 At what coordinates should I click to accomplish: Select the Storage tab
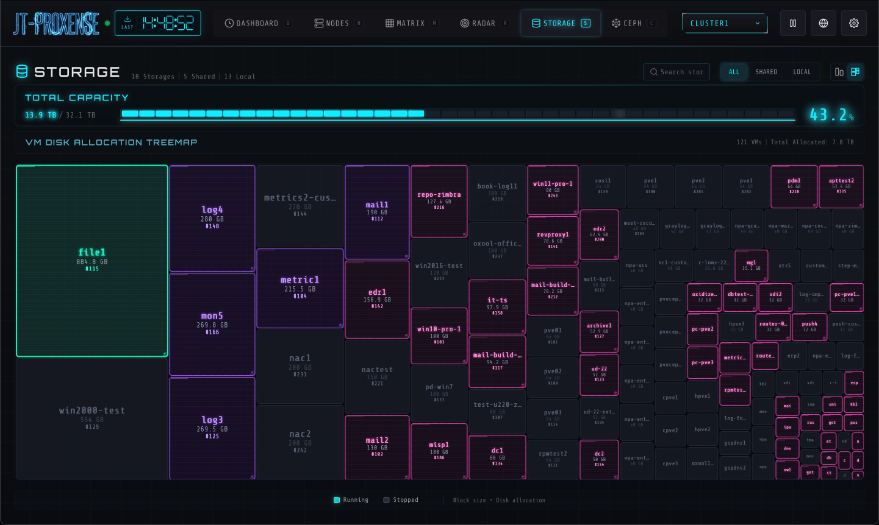pyautogui.click(x=561, y=23)
